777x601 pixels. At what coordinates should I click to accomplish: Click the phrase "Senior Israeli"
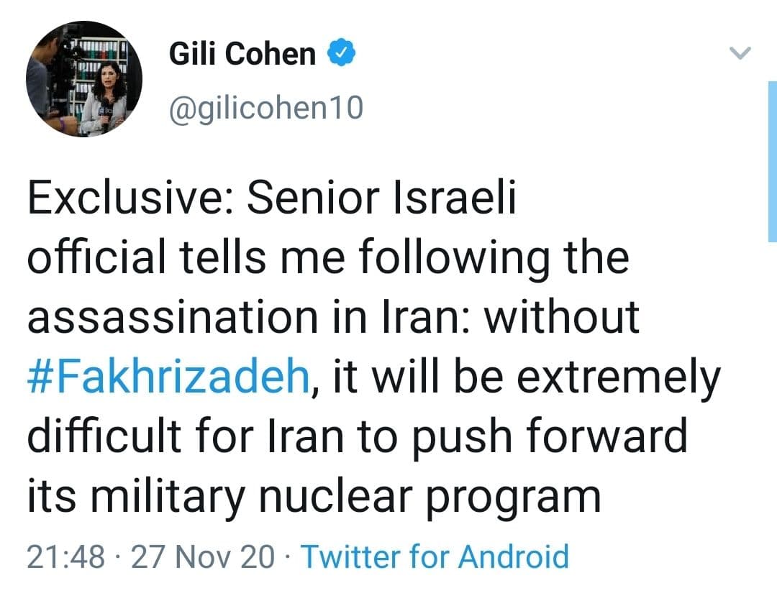[x=382, y=198]
